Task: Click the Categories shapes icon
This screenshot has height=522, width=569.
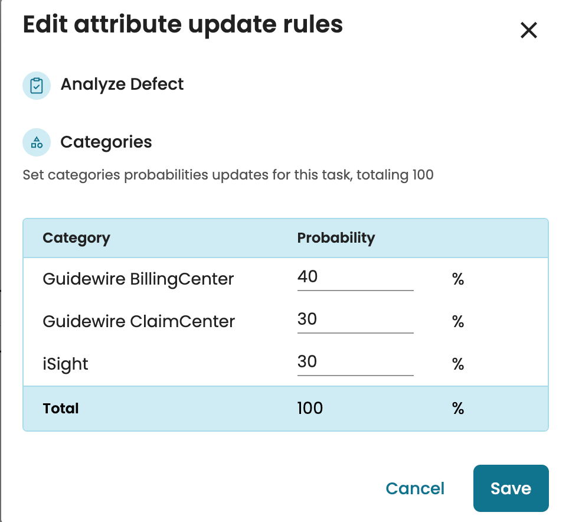Action: [x=37, y=142]
